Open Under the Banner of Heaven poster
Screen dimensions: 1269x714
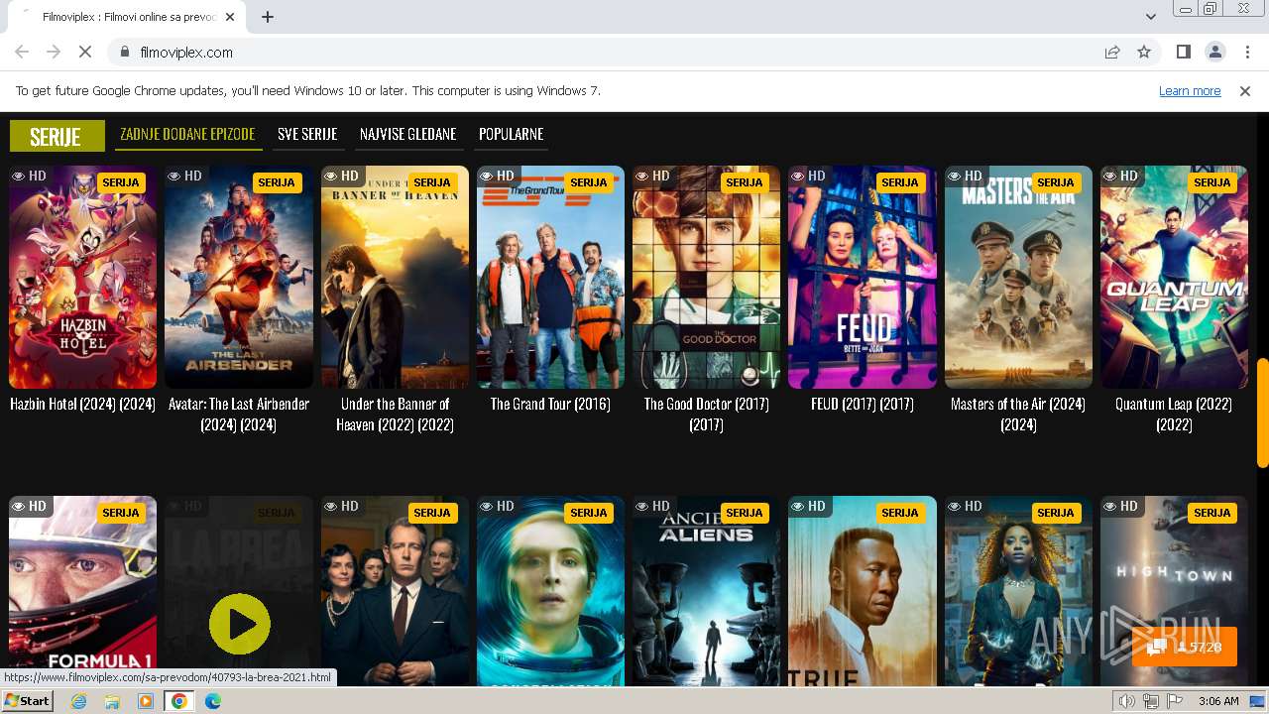coord(395,277)
